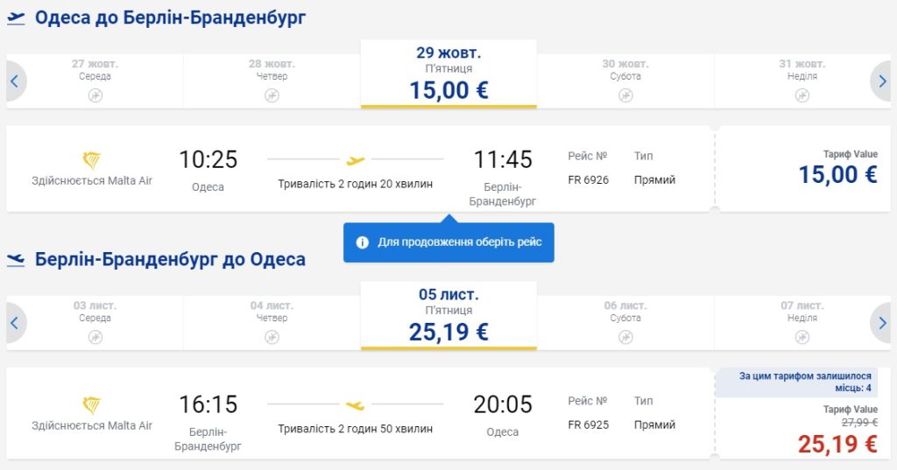897x470 pixels.
Task: Click the no-flight icon under 06 лист.
Action: [625, 338]
